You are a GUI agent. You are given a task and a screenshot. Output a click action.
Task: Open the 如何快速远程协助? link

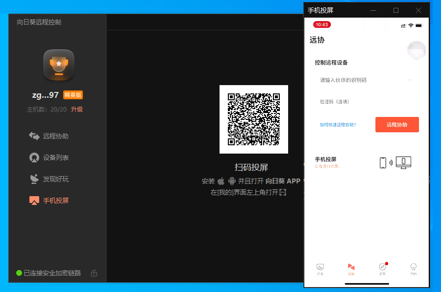point(338,125)
